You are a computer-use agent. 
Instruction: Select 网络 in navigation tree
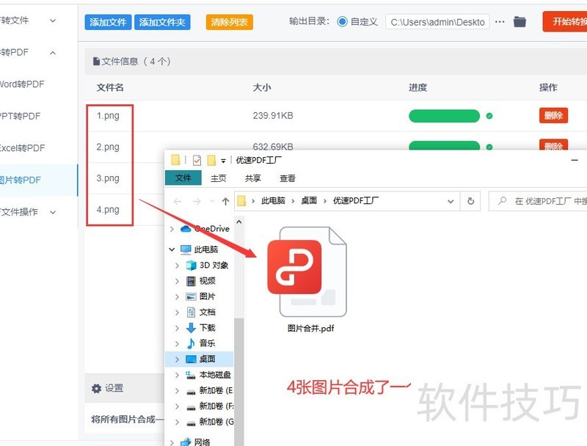(x=202, y=442)
